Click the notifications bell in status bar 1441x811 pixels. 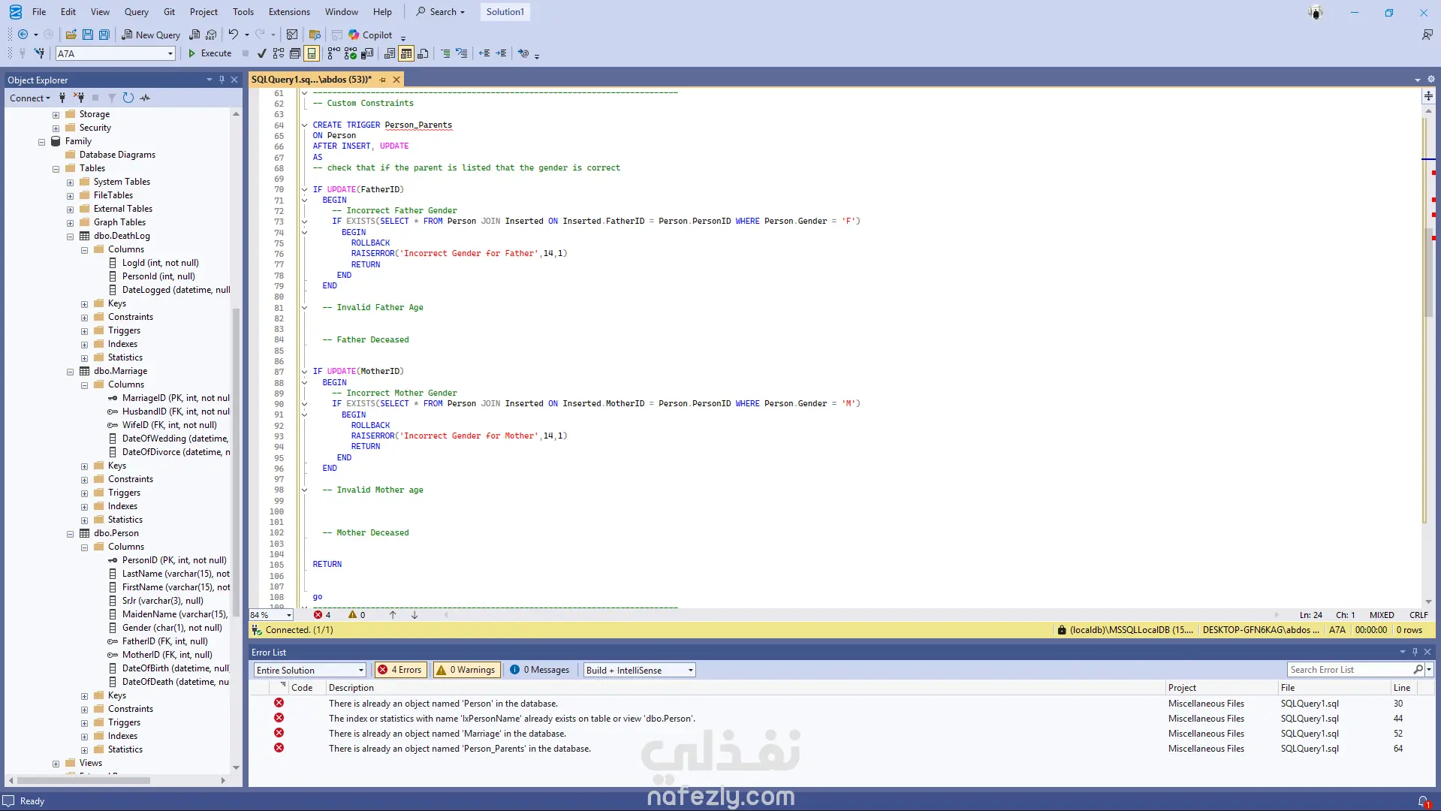[x=1423, y=801]
